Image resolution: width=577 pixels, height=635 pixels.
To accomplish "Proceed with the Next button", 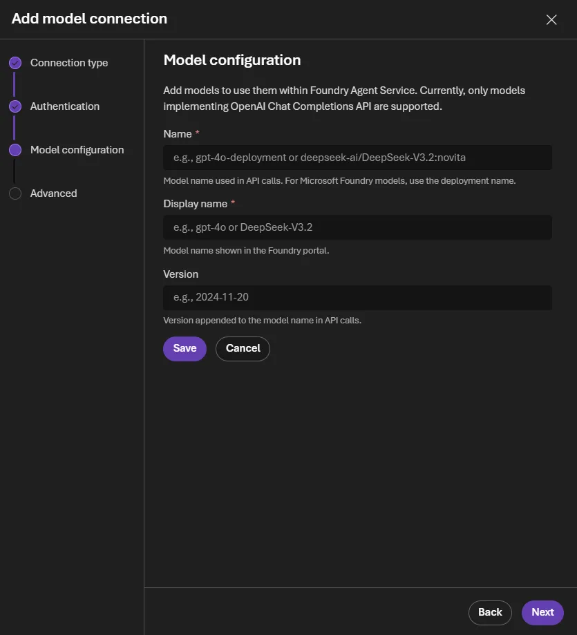I will 542,612.
